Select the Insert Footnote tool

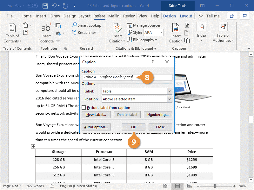(46, 33)
